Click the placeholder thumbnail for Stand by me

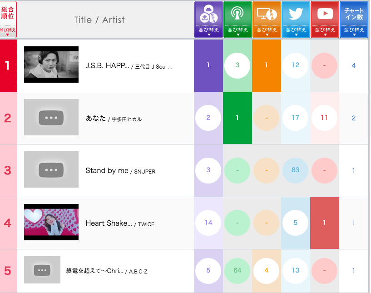pyautogui.click(x=51, y=170)
